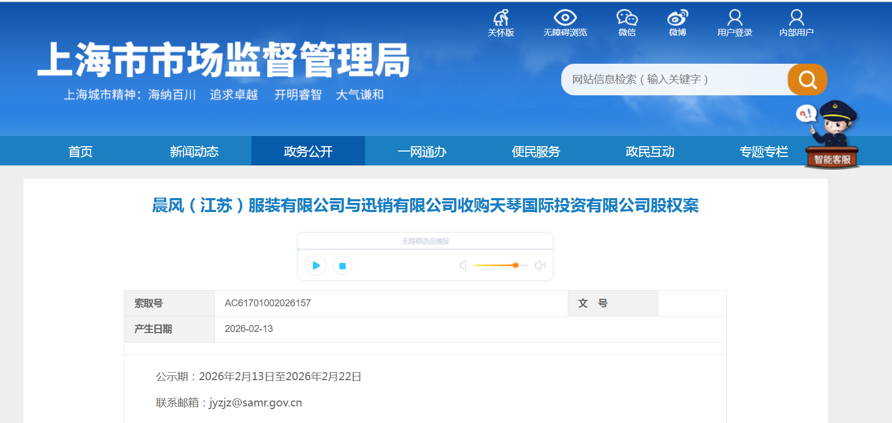Open the 一网通办 menu item

click(x=422, y=152)
